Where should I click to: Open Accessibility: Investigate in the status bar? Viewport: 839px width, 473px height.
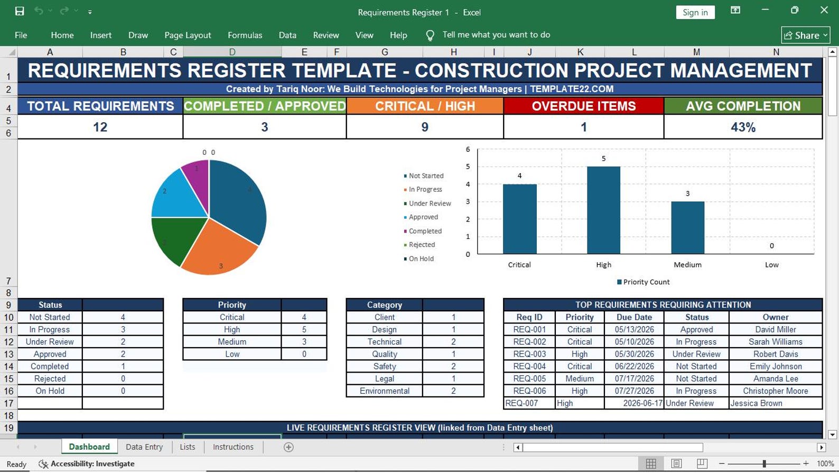87,464
